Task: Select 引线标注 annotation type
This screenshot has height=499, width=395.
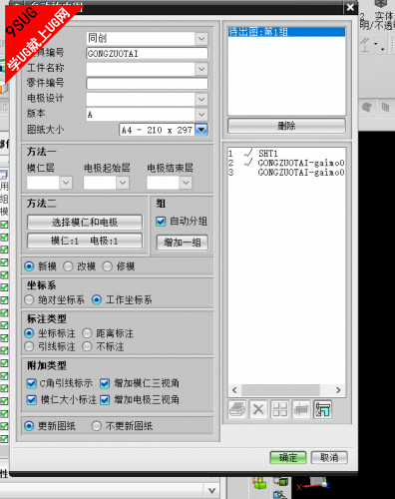Action: coord(29,346)
